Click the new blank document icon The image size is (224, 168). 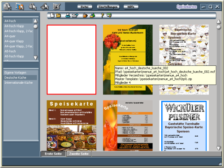[52, 15]
